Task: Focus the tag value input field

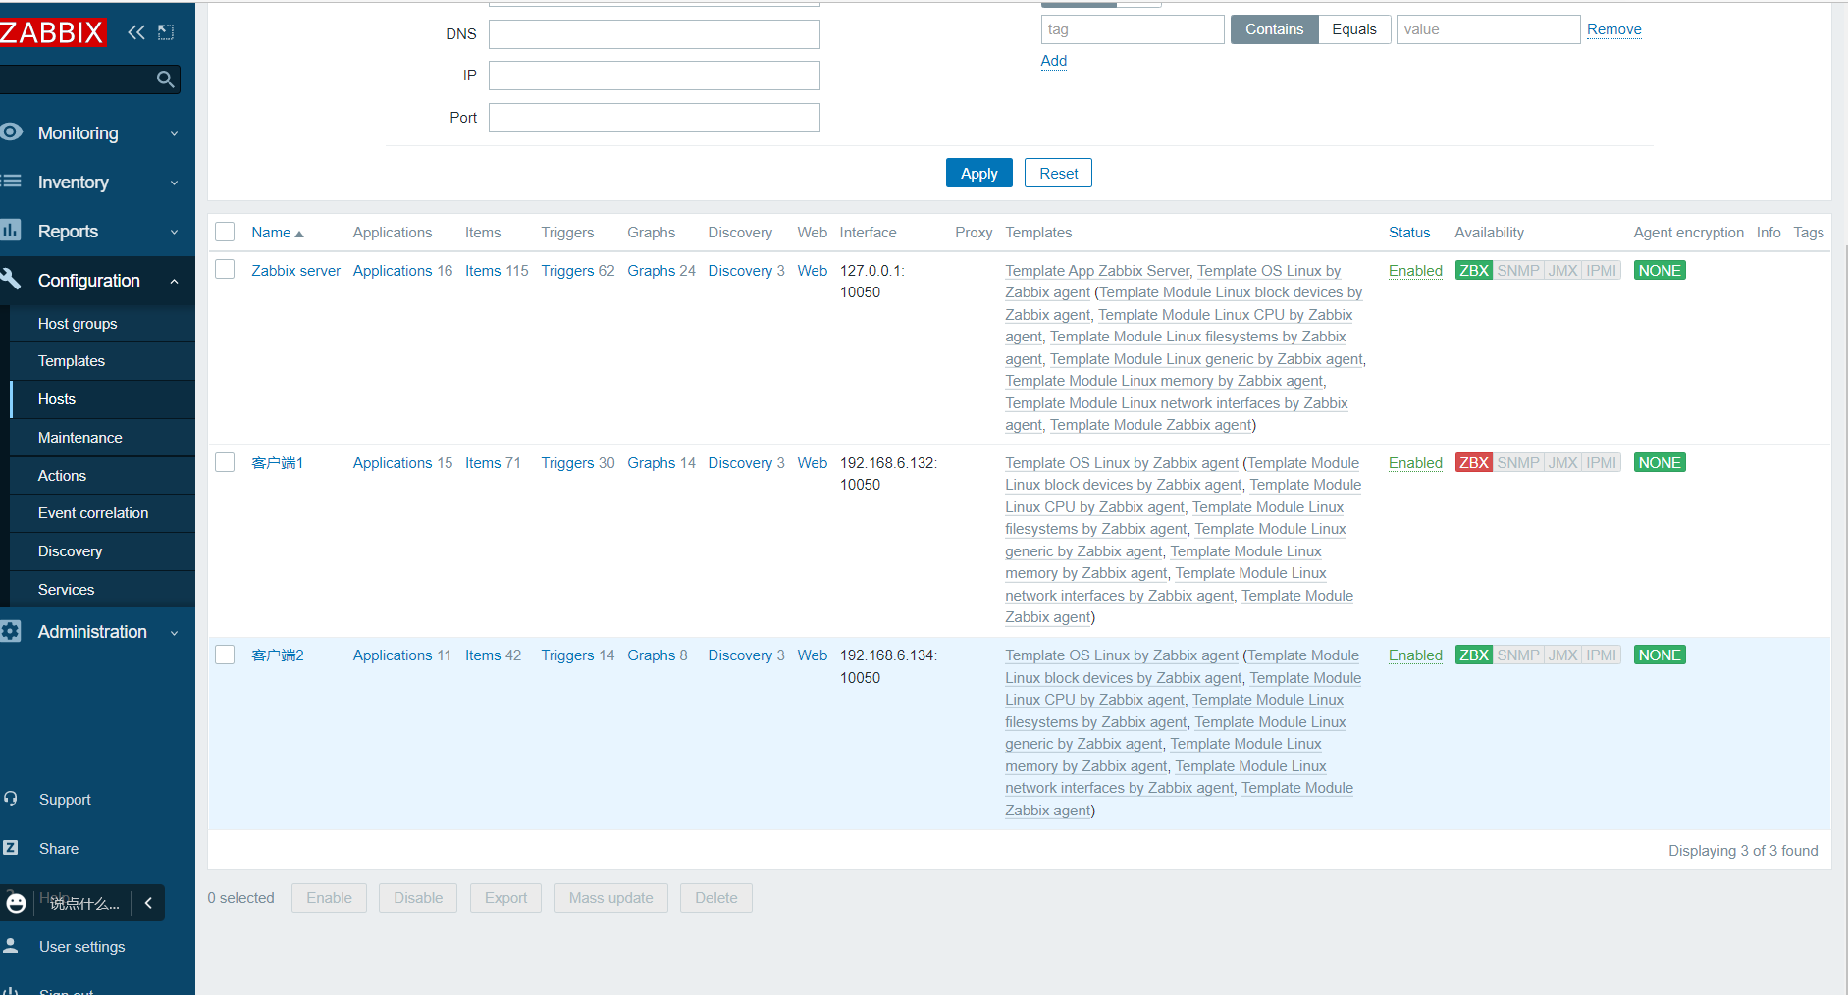Action: 1488,29
